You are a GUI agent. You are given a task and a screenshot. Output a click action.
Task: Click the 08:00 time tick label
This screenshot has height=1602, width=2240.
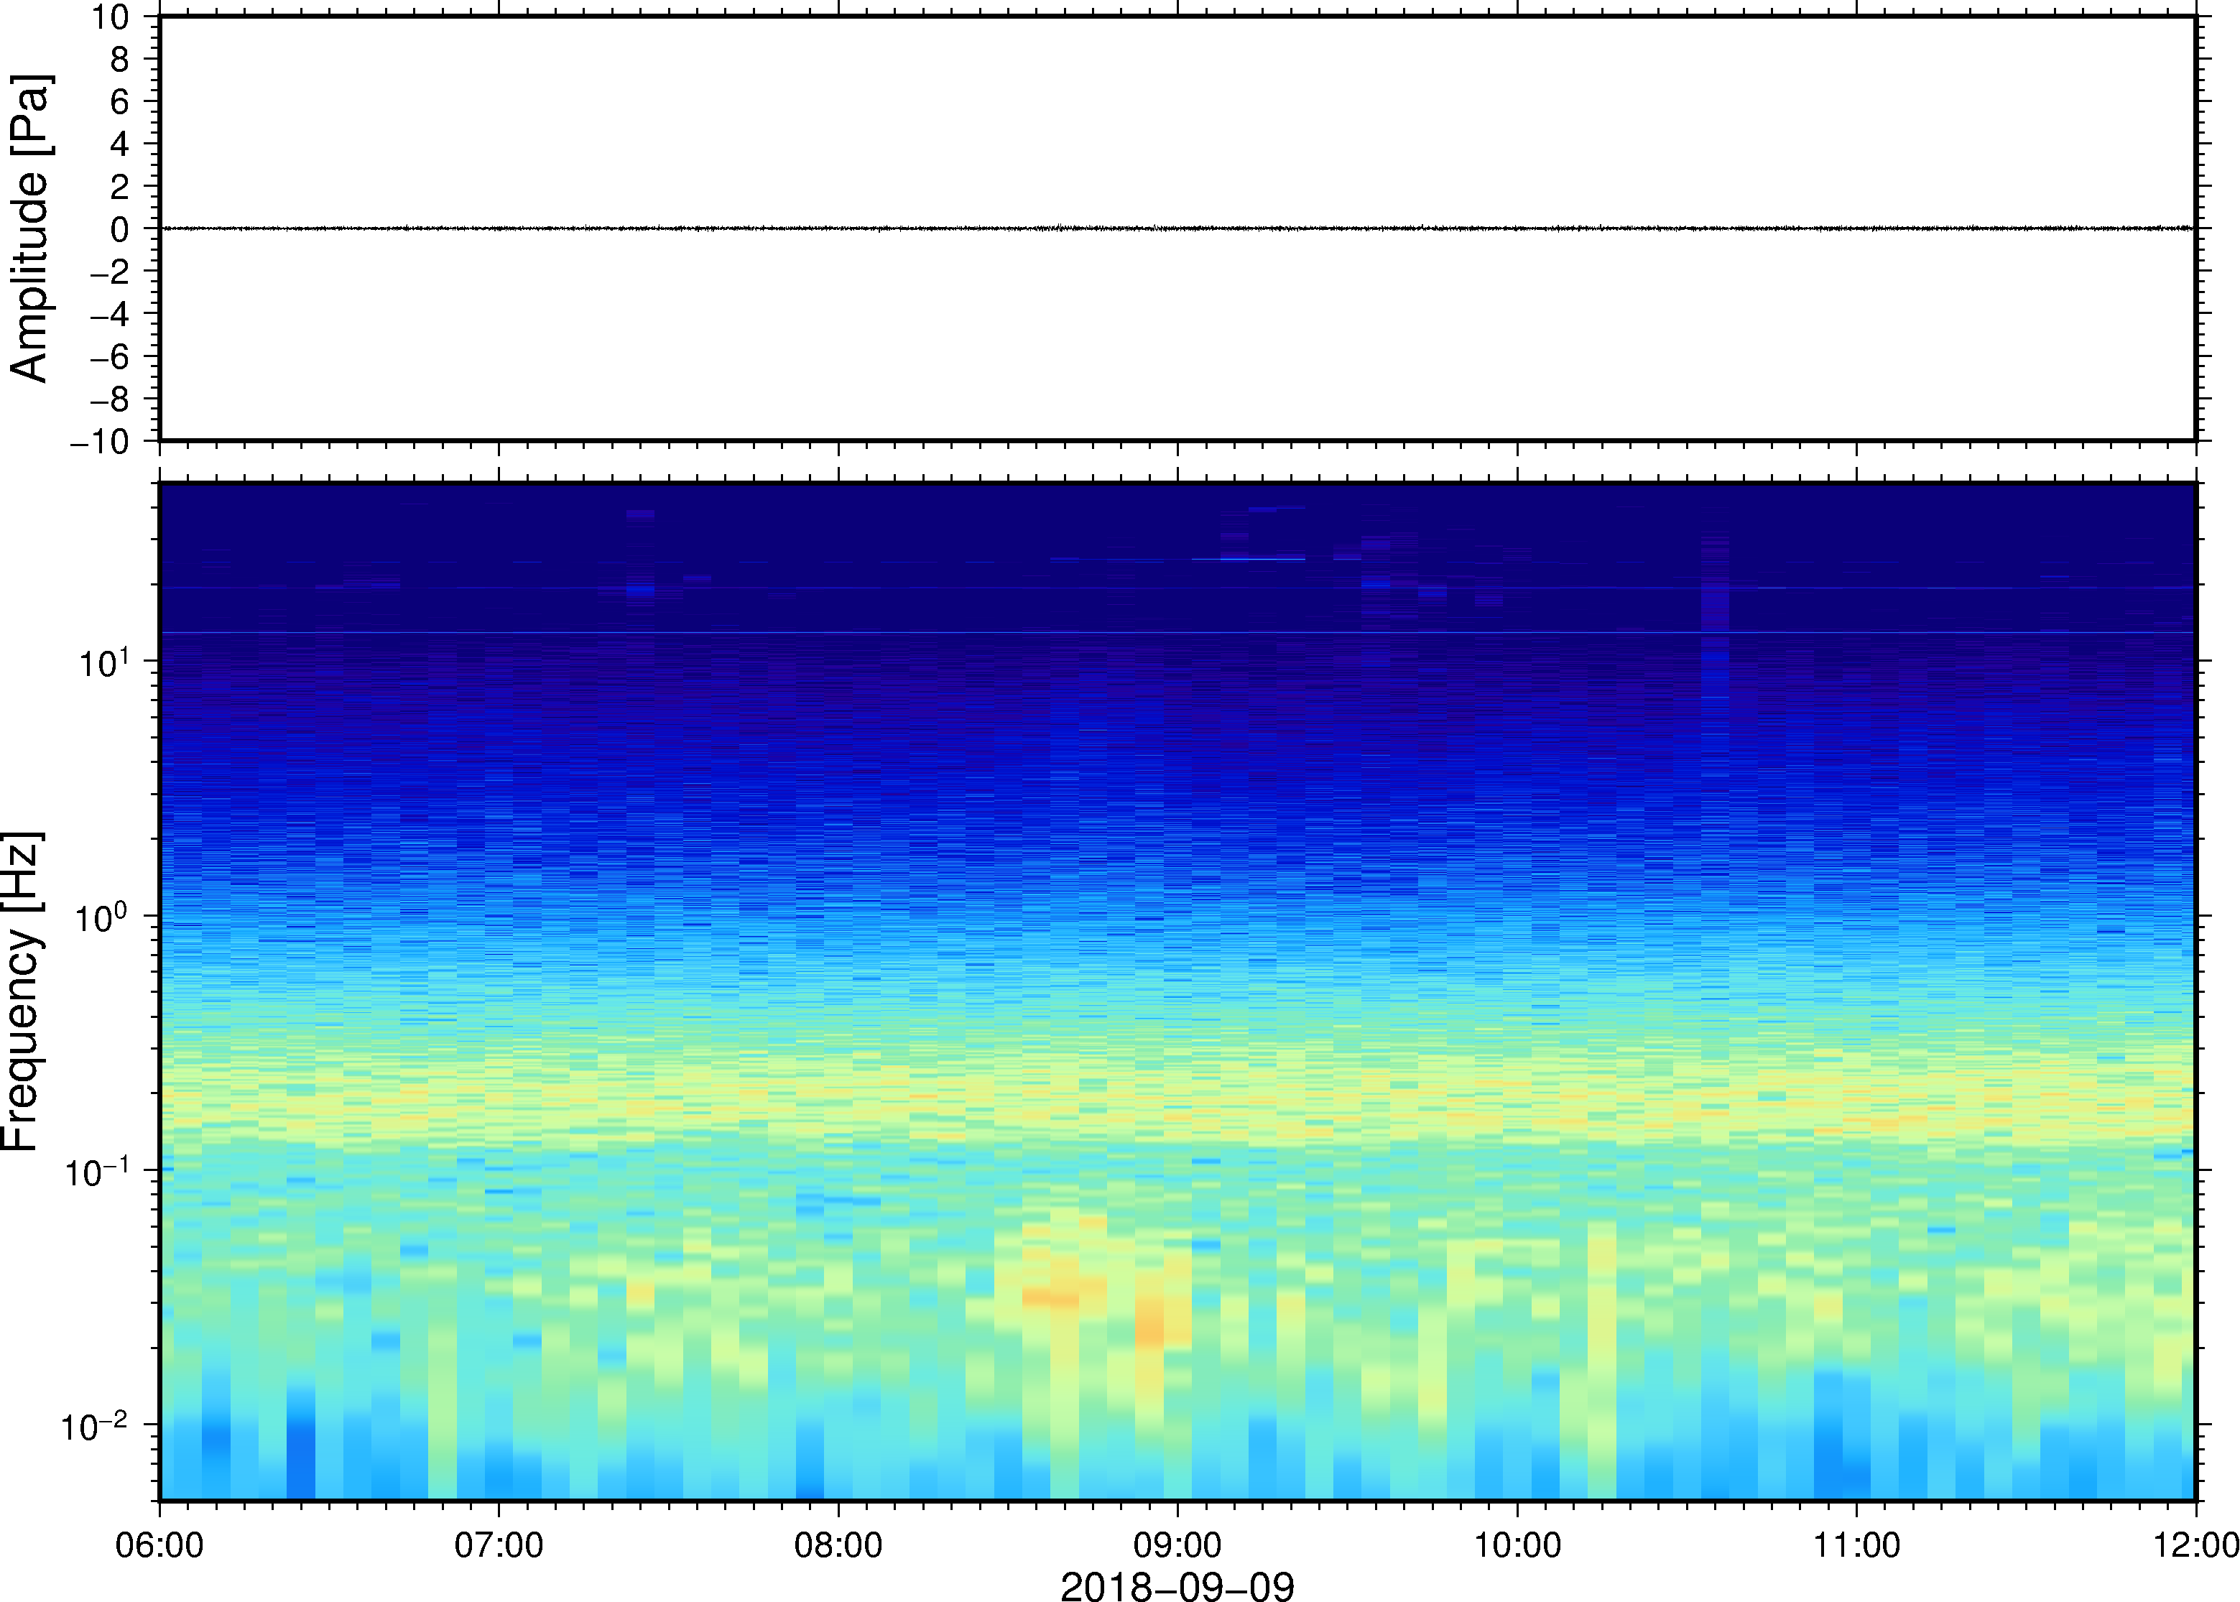(838, 1545)
